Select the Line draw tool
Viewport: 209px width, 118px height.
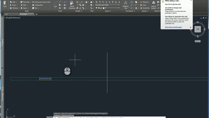[x=55, y=4]
